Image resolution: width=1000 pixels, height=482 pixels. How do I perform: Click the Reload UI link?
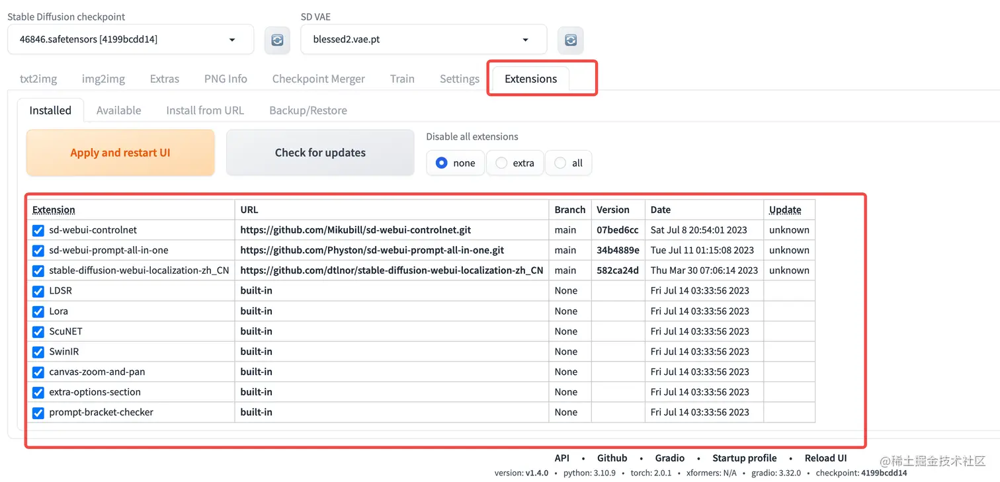(825, 458)
